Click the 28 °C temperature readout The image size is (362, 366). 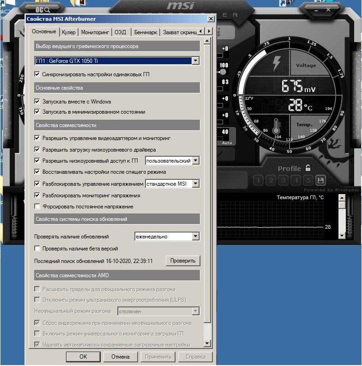[x=300, y=105]
